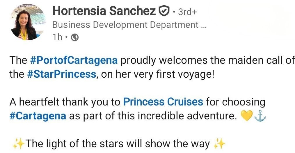Visit the Princess Cruises company link
The width and height of the screenshot is (295, 153).
163,102
